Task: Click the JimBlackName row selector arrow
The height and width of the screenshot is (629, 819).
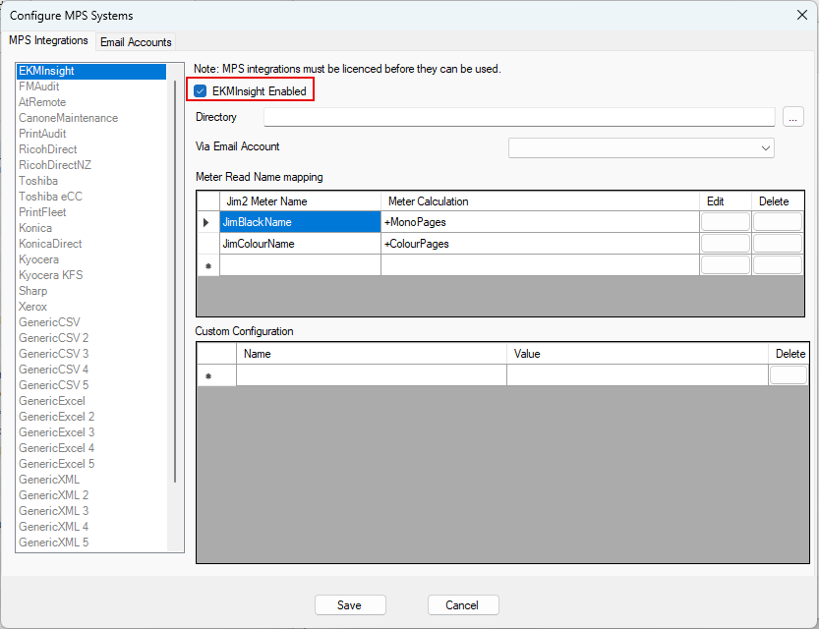Action: click(208, 222)
